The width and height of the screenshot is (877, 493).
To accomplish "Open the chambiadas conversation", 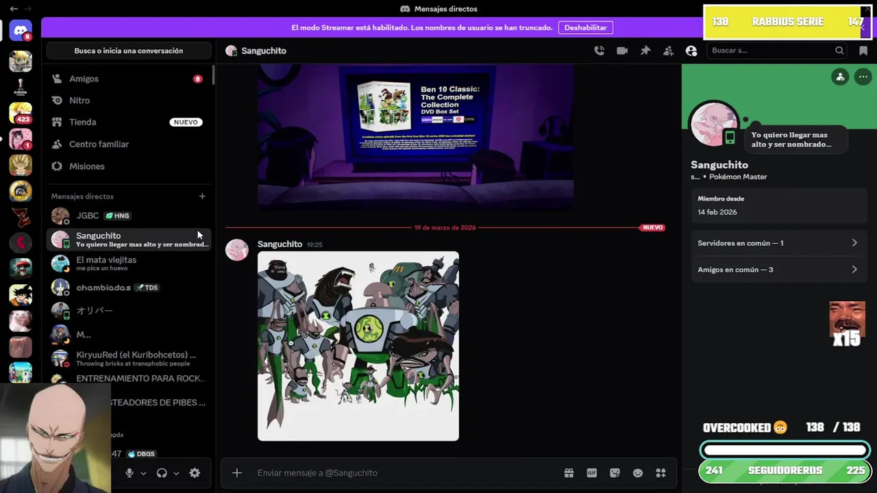I will point(129,288).
